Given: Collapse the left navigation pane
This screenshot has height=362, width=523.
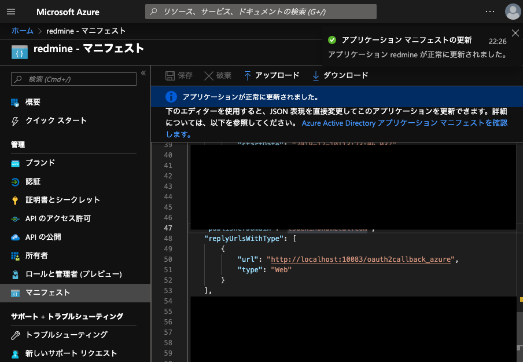Looking at the screenshot, I should coord(143,73).
